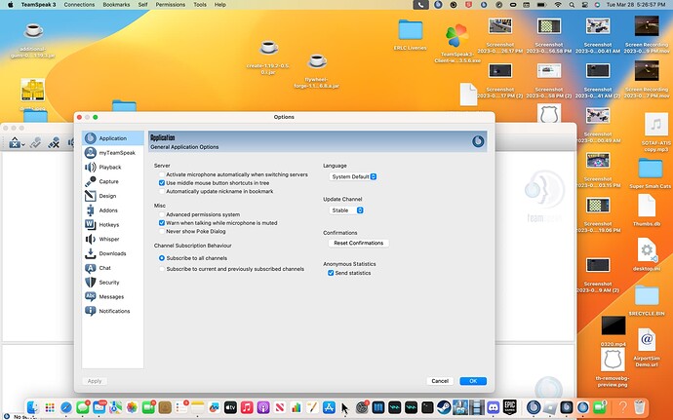Open the Launchpad from the dock
Image resolution: width=673 pixels, height=420 pixels.
50,407
